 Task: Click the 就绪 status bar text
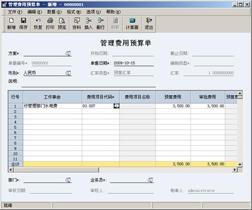tap(8, 205)
